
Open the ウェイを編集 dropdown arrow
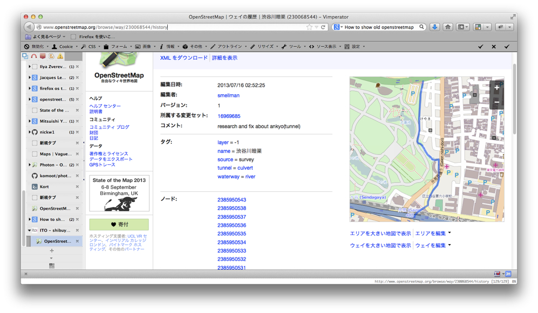click(450, 245)
